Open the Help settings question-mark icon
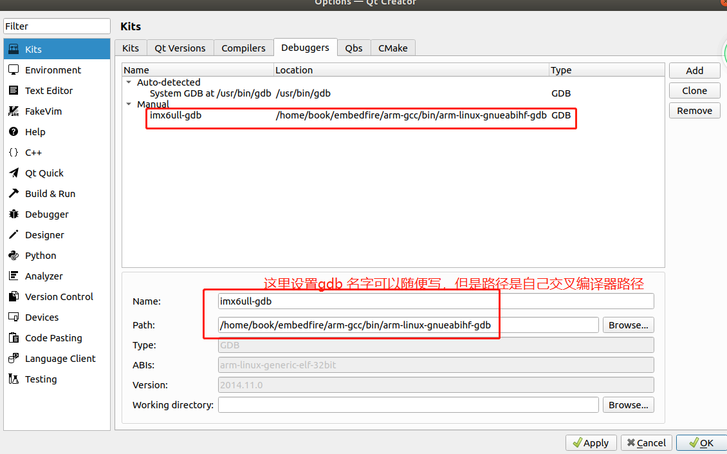The image size is (727, 454). click(x=14, y=132)
